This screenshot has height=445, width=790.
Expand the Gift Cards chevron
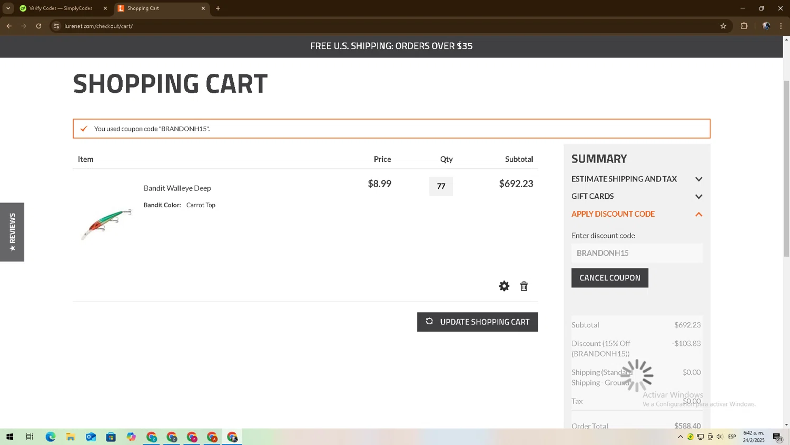pos(699,197)
